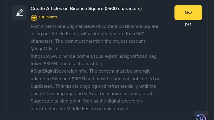
Task: Click the 0/1 task progress counter
Action: click(x=188, y=25)
